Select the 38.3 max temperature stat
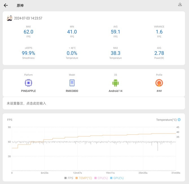189x184 pixels. point(115,53)
